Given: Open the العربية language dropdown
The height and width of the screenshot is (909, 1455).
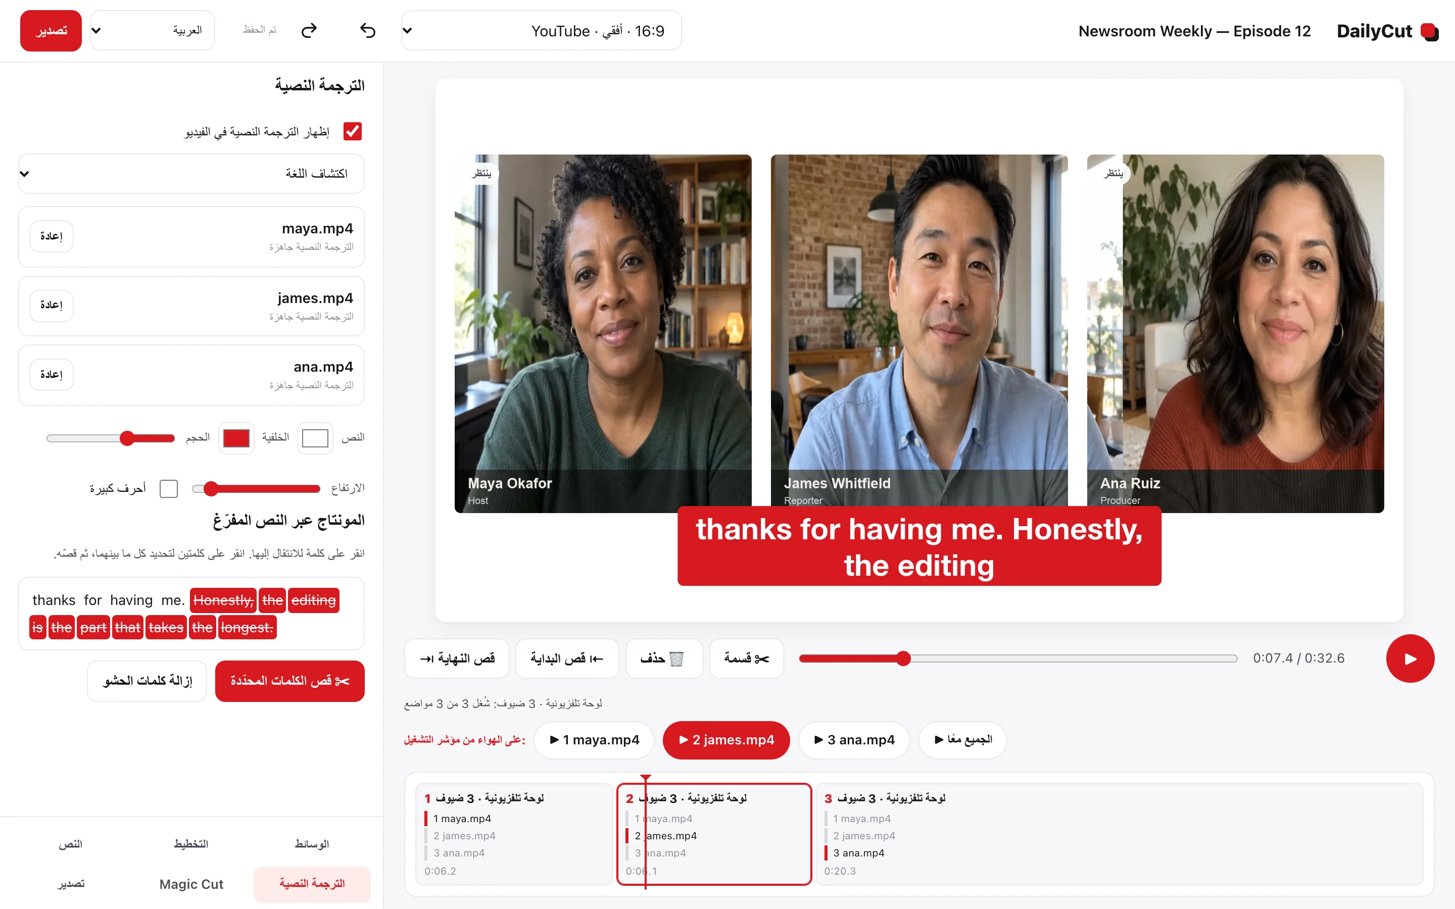Looking at the screenshot, I should click(152, 31).
